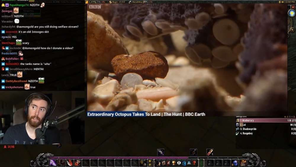Toggle the time-of-day sun icon on minimap
Screen dimensions: 296x167
(292, 13)
